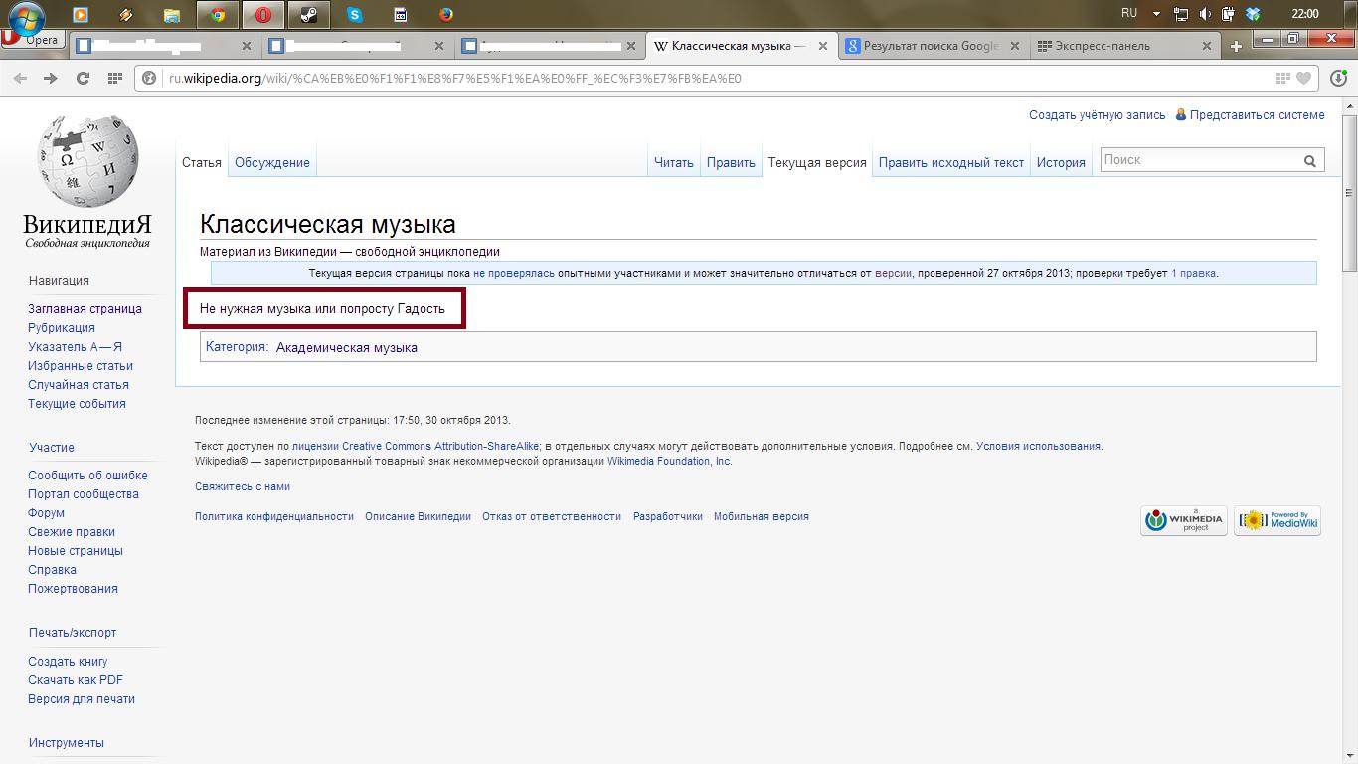1358x764 pixels.
Task: Open the Opera main menu button
Action: 31,40
